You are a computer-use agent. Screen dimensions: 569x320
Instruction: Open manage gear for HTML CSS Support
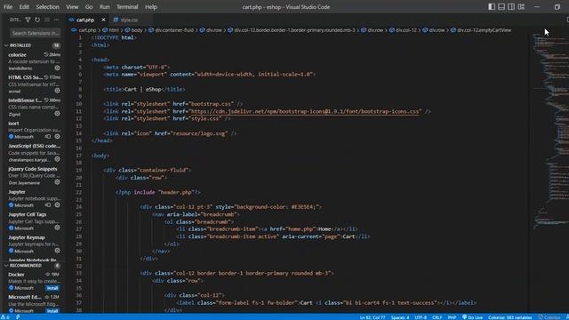pyautogui.click(x=57, y=91)
